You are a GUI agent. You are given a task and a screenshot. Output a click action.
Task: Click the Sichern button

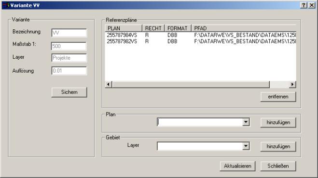(x=69, y=92)
